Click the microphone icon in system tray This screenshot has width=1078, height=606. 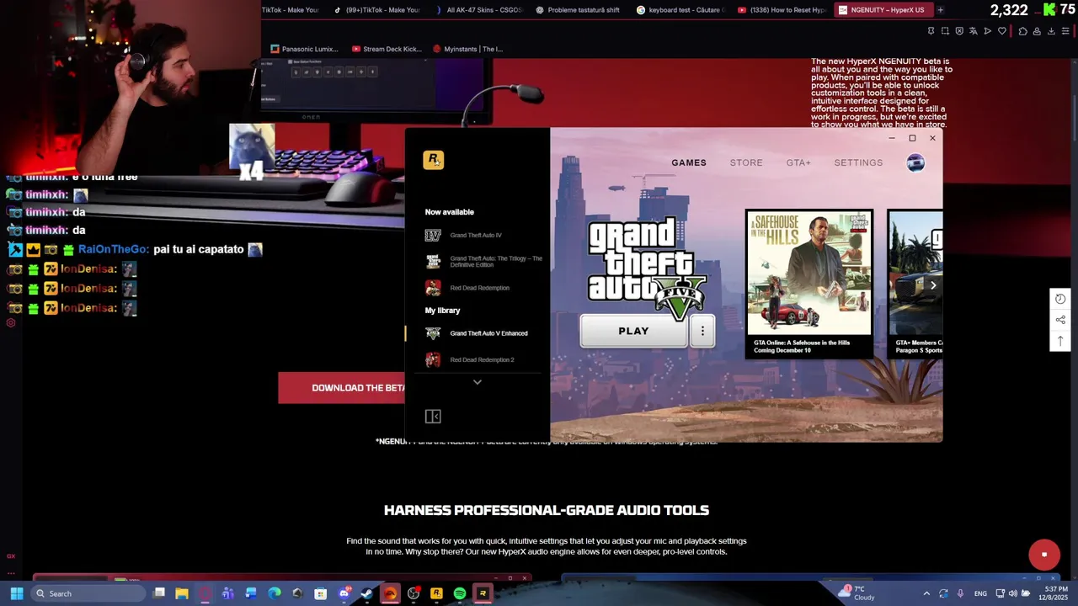pyautogui.click(x=960, y=593)
